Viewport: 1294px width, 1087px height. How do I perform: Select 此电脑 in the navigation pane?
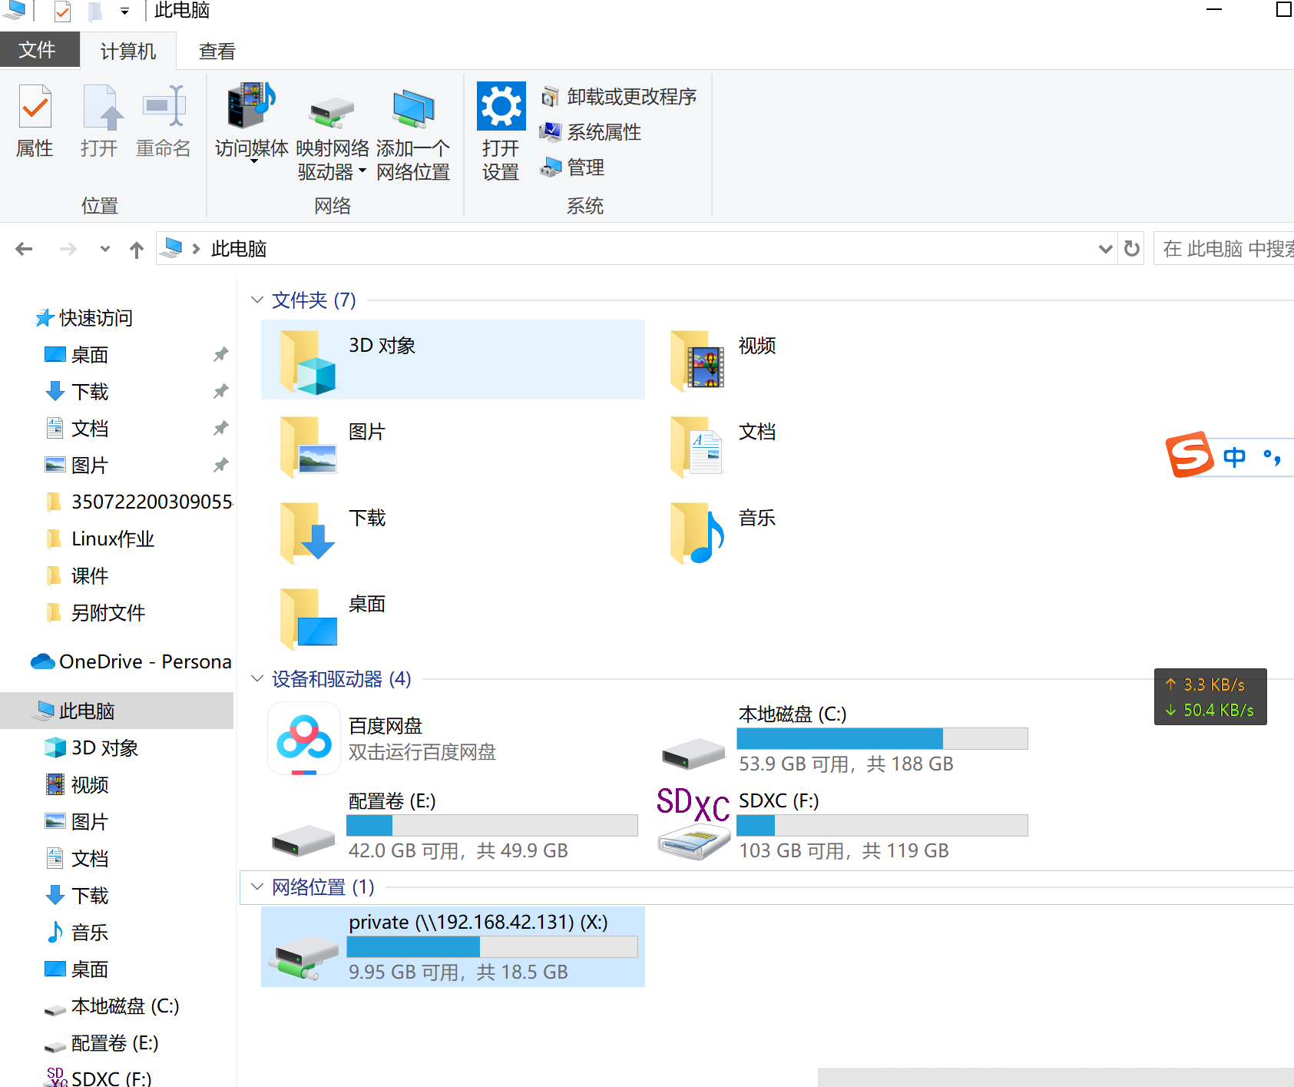pos(117,711)
